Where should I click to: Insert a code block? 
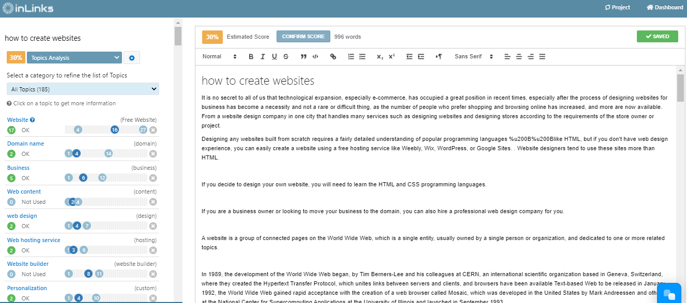315,57
